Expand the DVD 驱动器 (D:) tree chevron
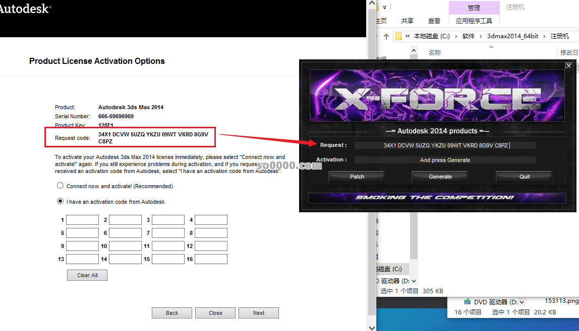This screenshot has height=331, width=579. [x=414, y=281]
